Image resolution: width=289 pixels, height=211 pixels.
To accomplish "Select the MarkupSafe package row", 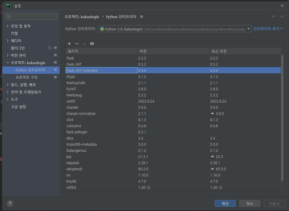I will click(173, 83).
